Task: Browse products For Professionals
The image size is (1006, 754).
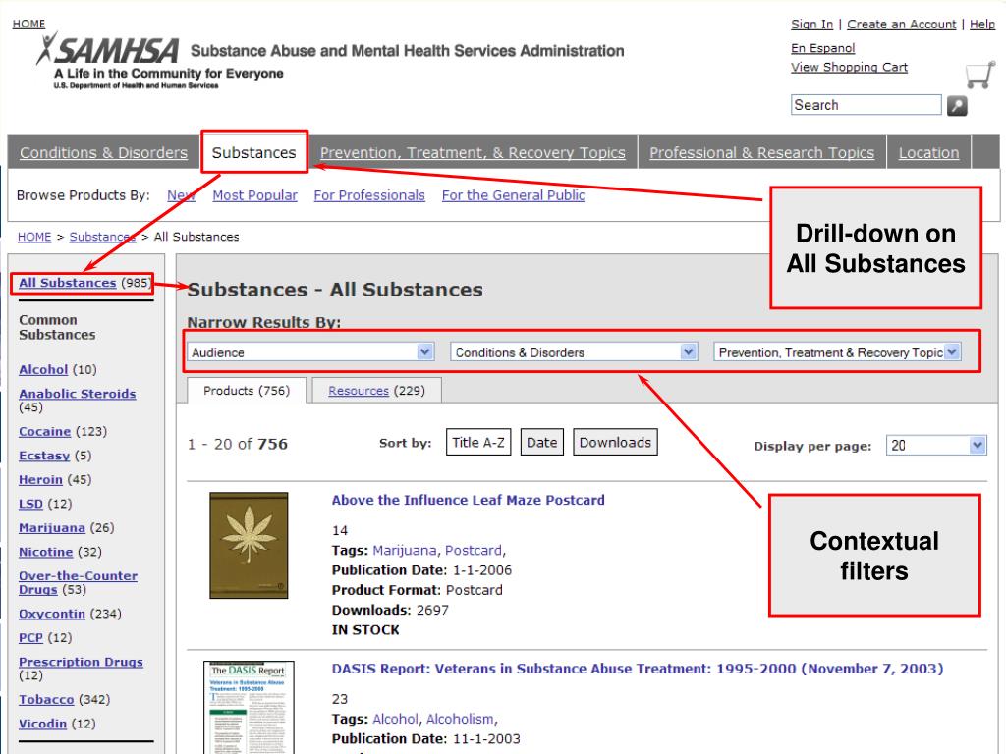Action: 369,195
